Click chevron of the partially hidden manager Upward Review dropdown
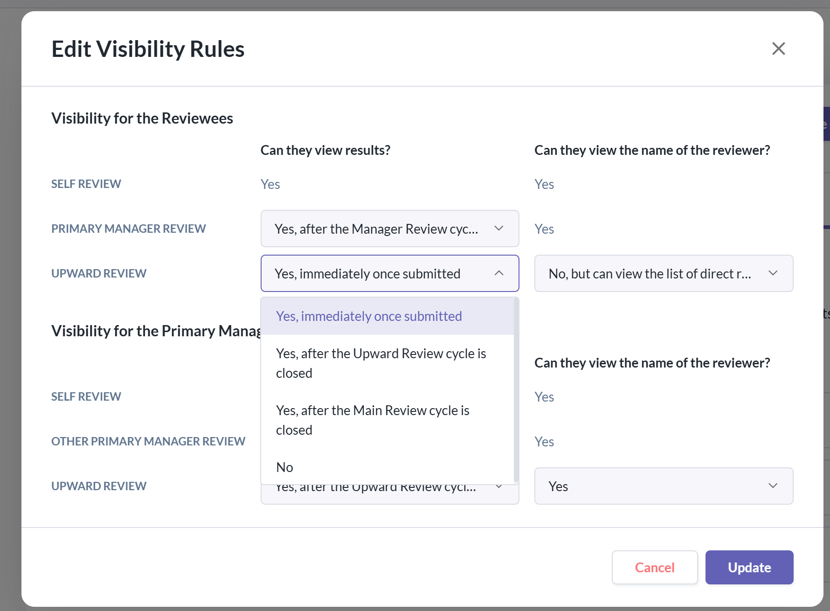Viewport: 830px width, 611px height. coord(498,488)
